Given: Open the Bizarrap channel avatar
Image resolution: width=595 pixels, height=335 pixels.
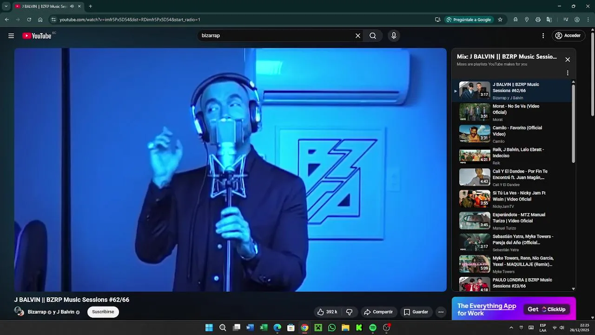Looking at the screenshot, I should (19, 311).
